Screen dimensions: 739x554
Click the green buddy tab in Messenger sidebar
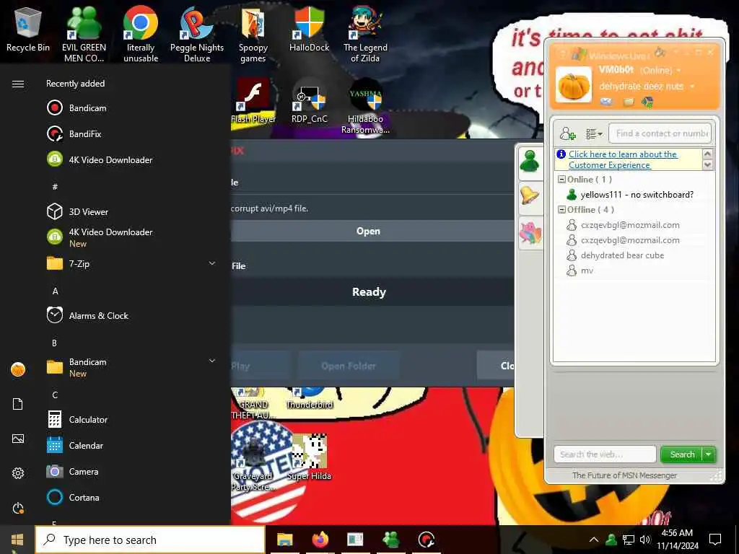pyautogui.click(x=530, y=162)
